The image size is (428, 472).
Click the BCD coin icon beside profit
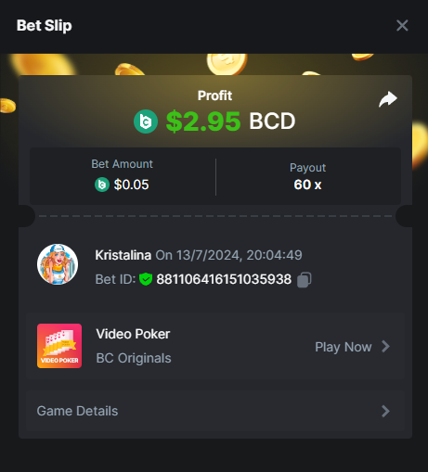tap(146, 121)
